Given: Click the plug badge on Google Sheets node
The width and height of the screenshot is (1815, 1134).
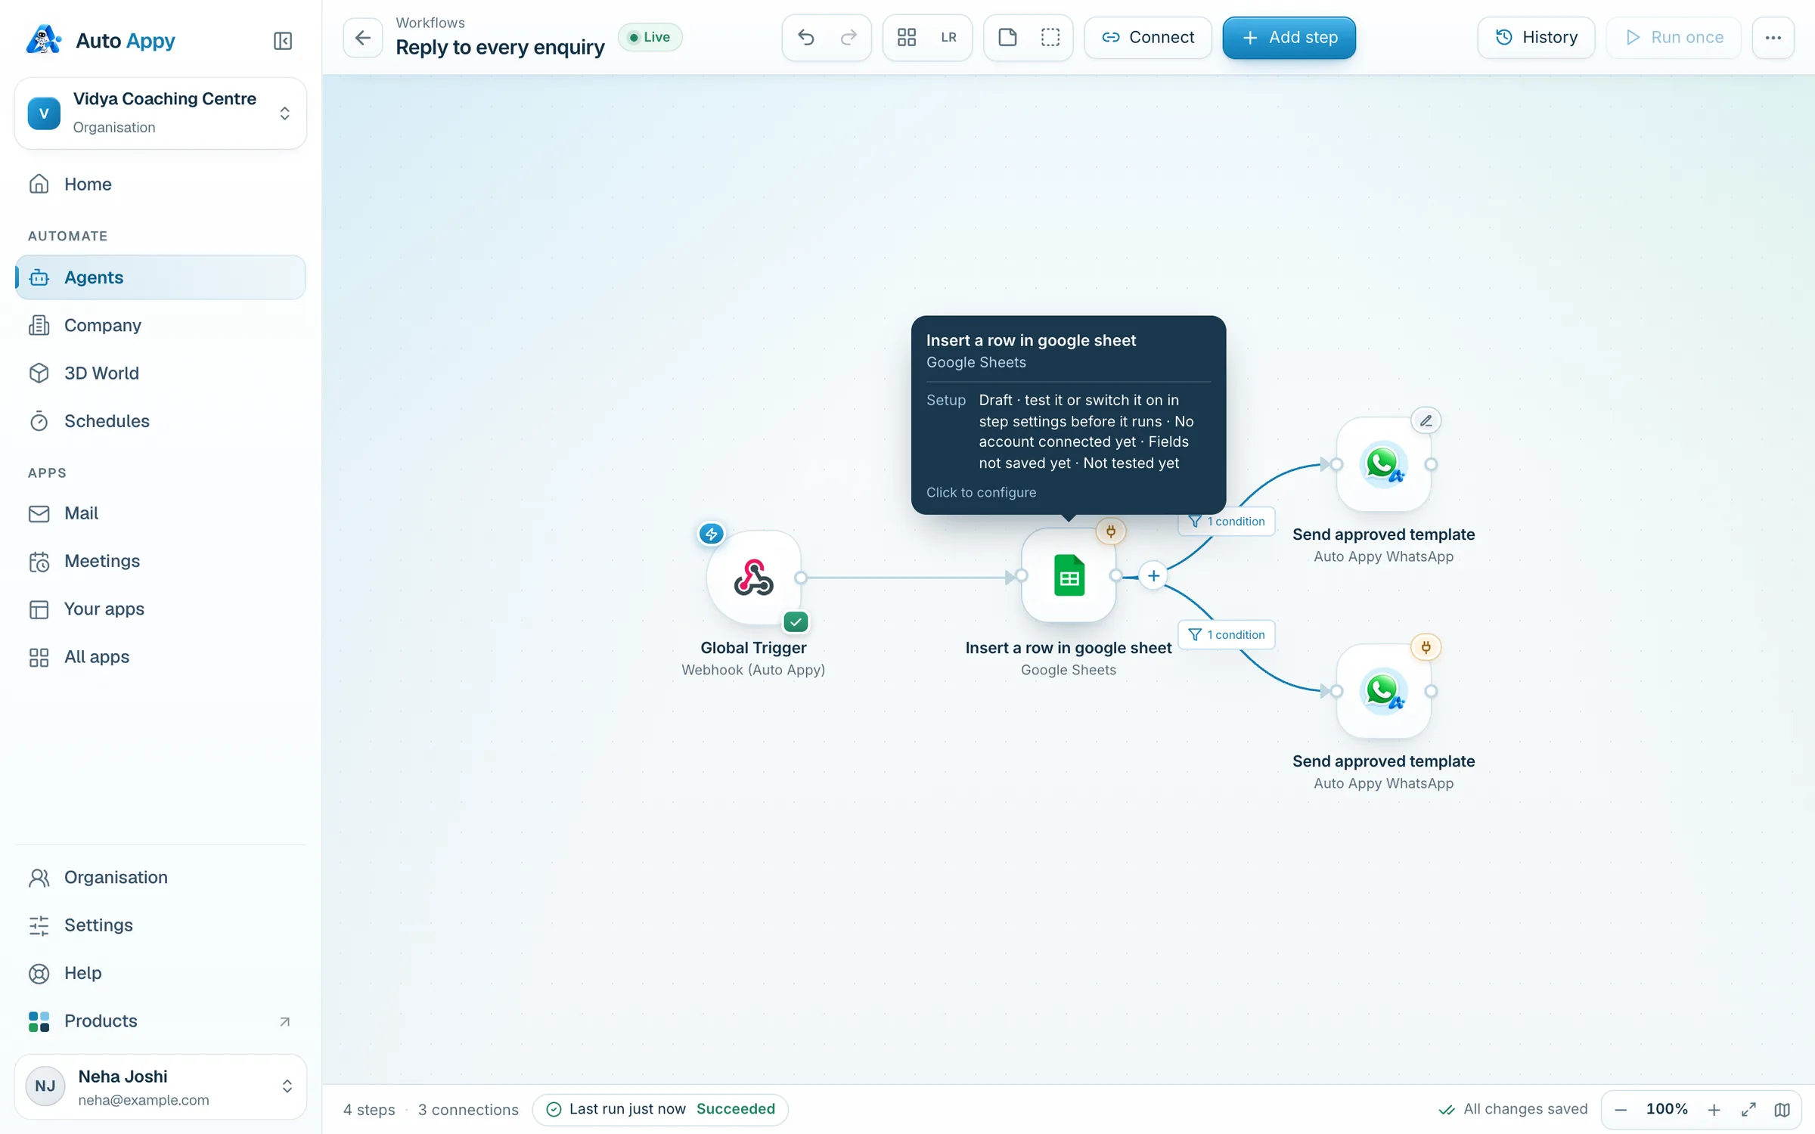Looking at the screenshot, I should click(x=1111, y=531).
